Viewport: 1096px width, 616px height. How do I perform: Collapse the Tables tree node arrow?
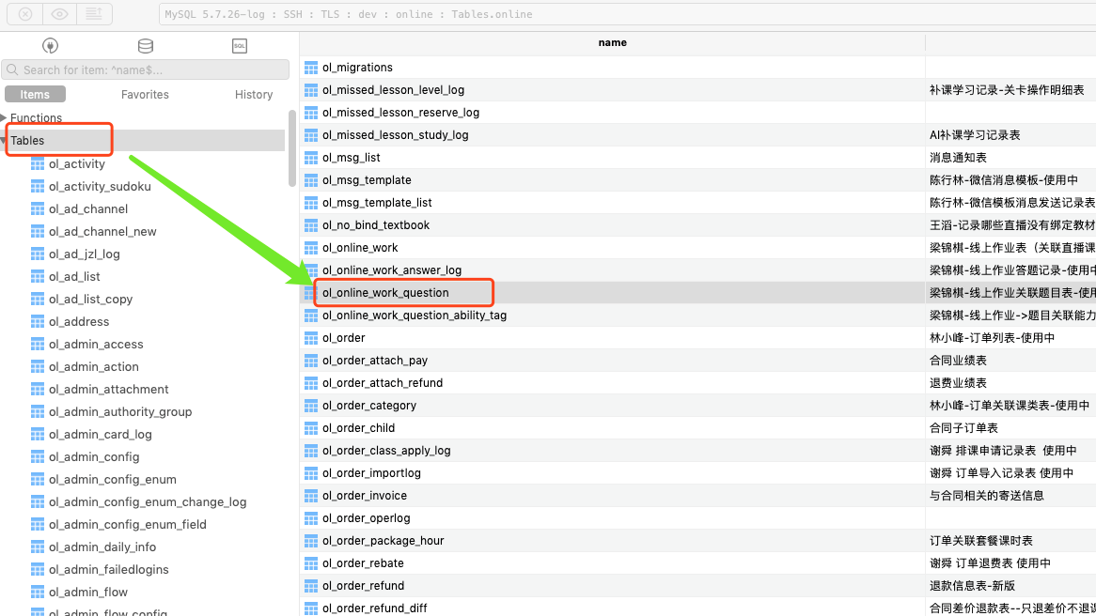[x=4, y=140]
